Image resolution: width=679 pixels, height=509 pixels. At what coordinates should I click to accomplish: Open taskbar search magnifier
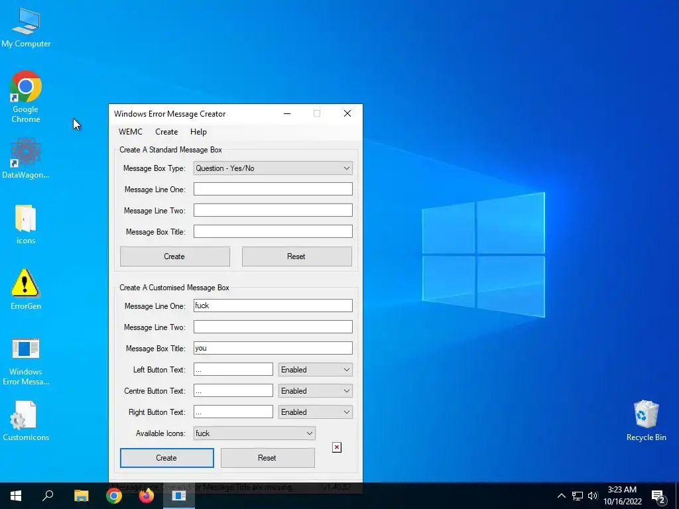point(48,496)
